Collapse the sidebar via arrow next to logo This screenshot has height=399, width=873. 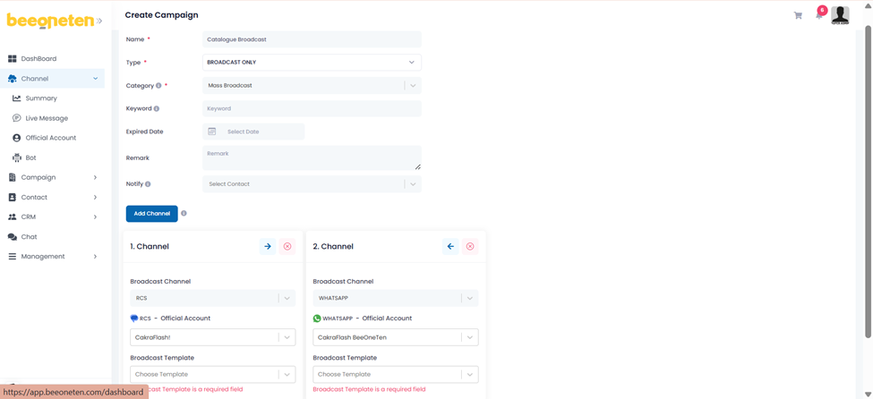point(99,21)
